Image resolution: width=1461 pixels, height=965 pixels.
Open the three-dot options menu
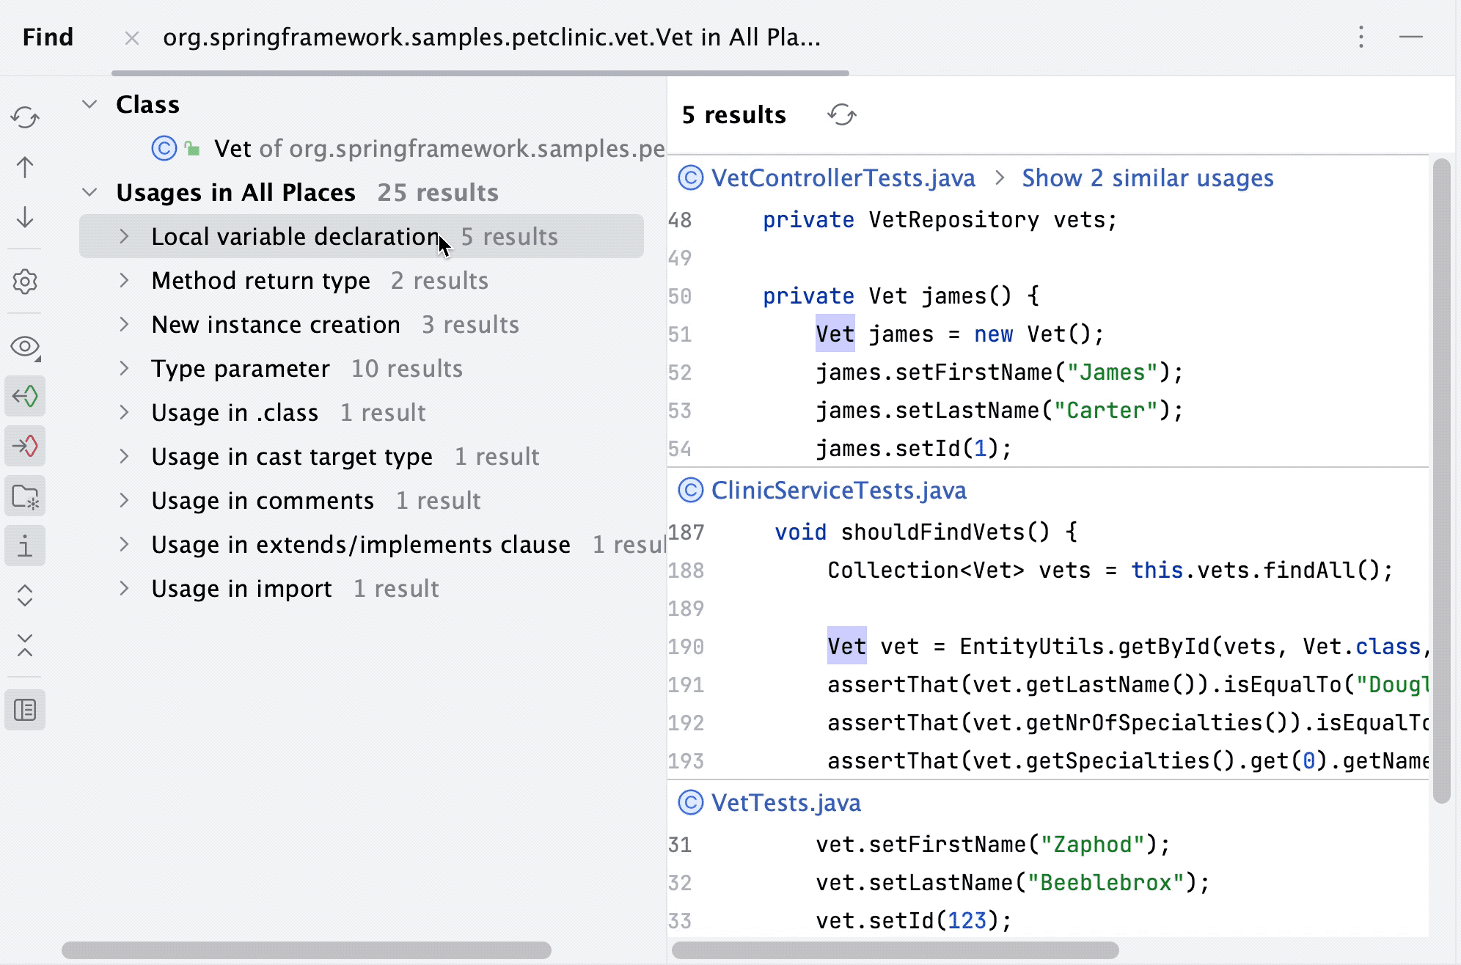pos(1361,37)
